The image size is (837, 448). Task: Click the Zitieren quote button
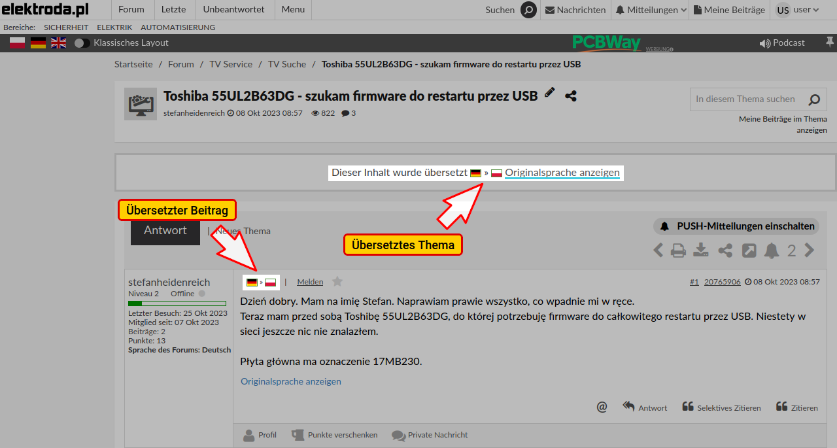click(x=797, y=407)
